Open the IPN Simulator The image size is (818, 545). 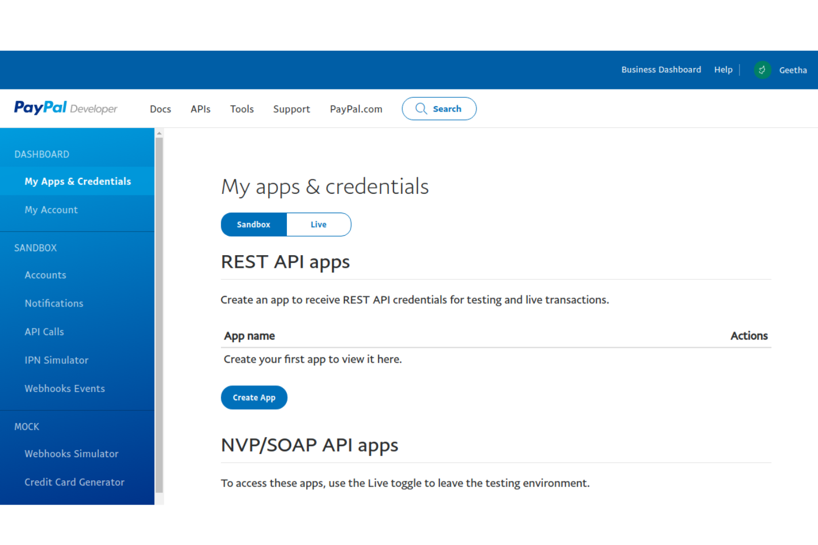coord(56,360)
